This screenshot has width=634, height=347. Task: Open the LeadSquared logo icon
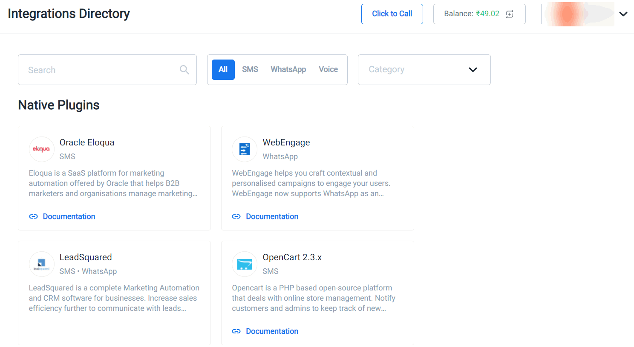(42, 264)
